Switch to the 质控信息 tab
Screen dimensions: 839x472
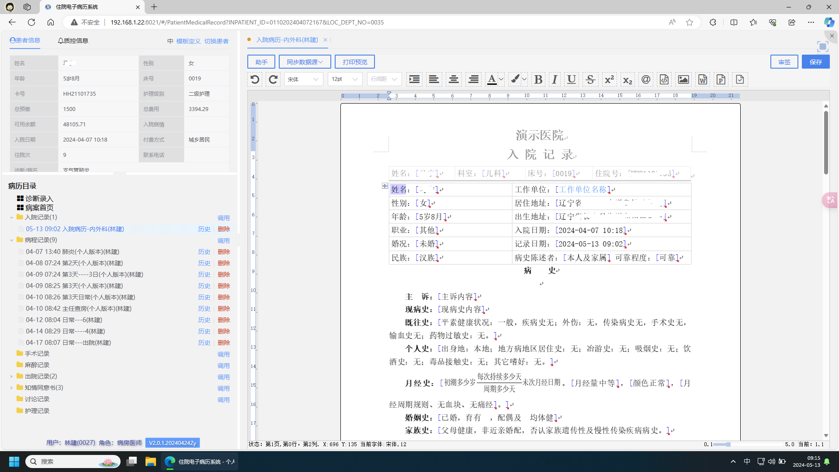coord(73,41)
